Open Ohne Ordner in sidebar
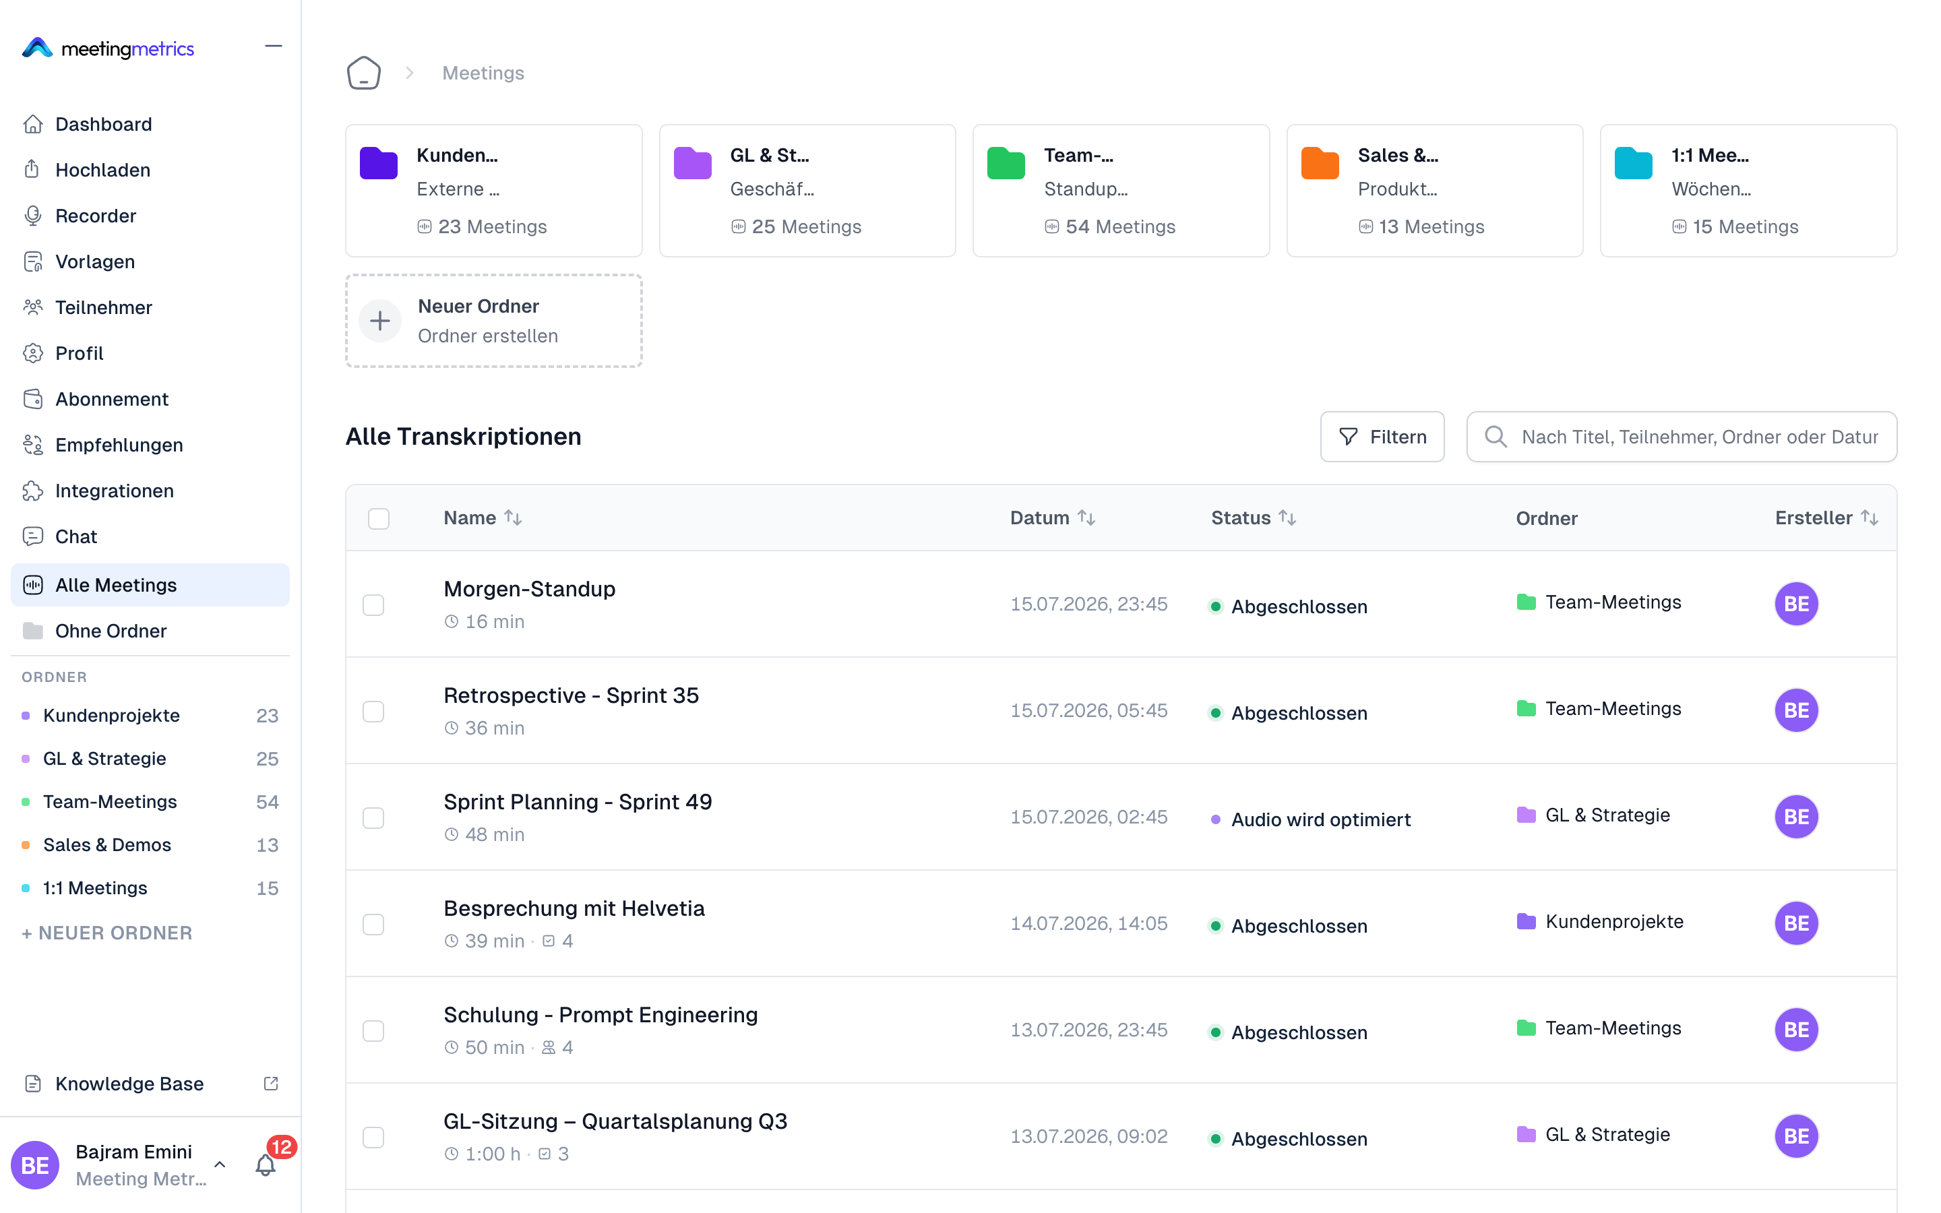The image size is (1941, 1213). tap(150, 631)
